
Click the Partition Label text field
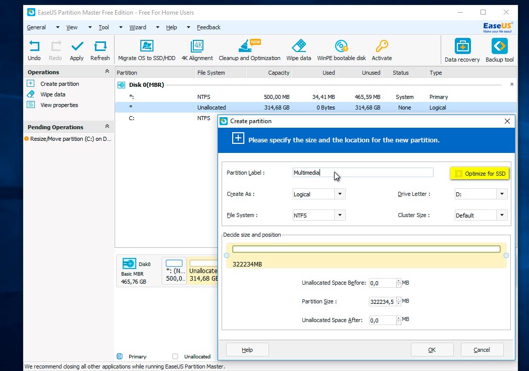[363, 173]
